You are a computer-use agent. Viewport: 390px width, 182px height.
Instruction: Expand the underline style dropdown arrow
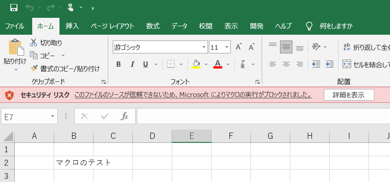[x=156, y=65]
